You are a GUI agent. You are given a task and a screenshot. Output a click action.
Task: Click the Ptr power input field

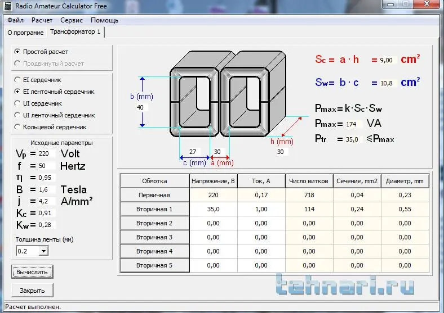(x=353, y=139)
